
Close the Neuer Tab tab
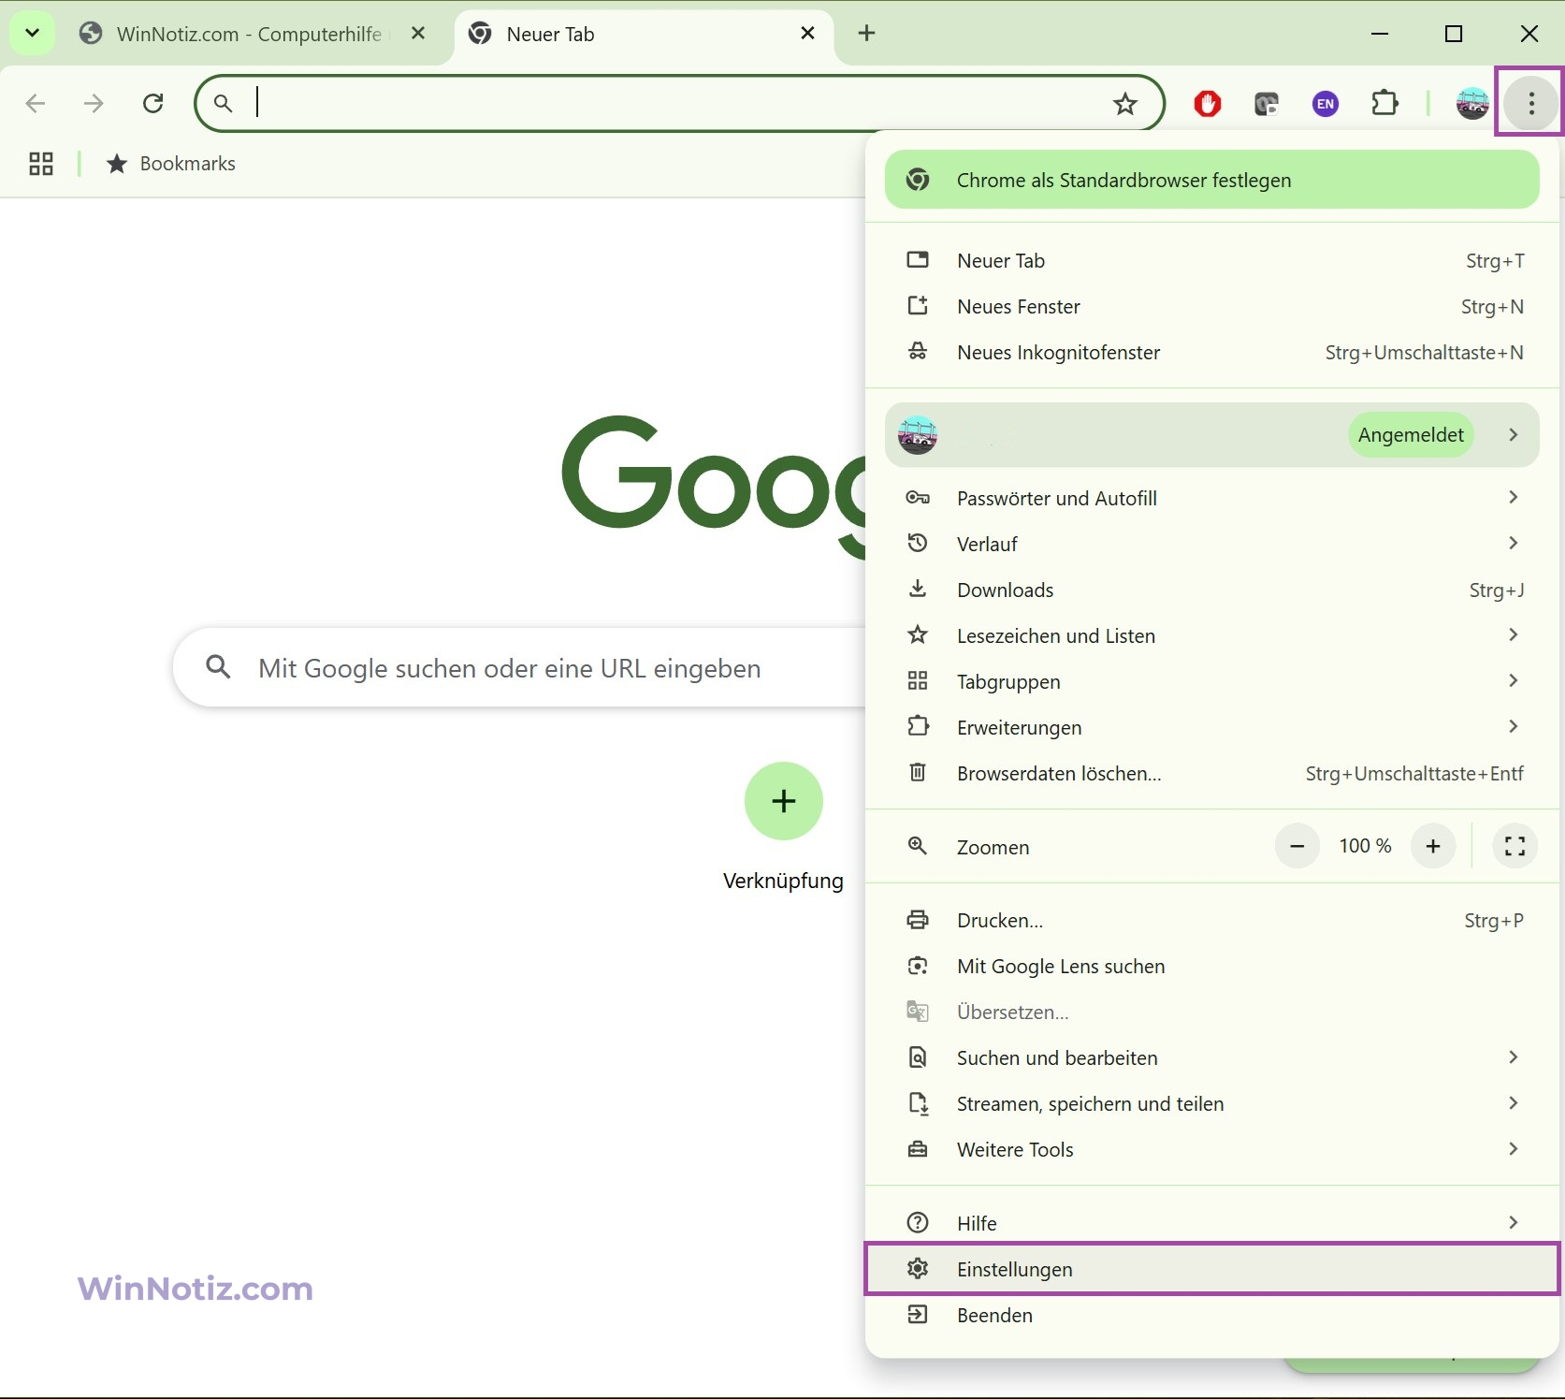pyautogui.click(x=808, y=34)
